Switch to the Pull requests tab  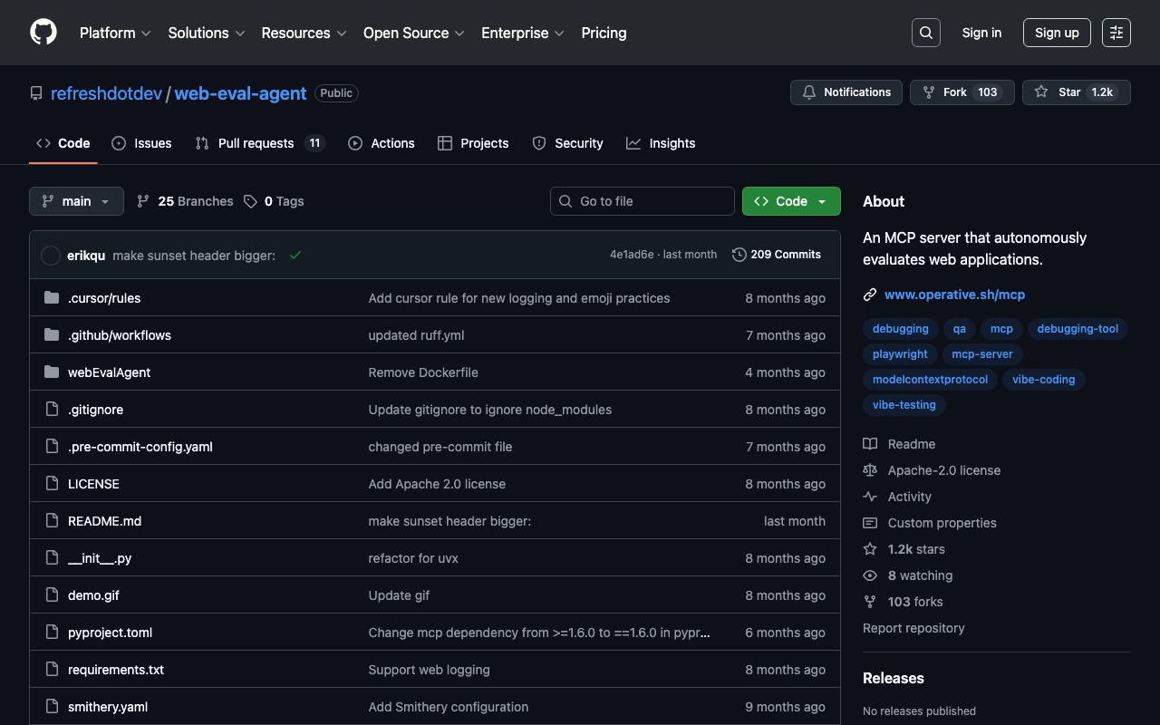pyautogui.click(x=256, y=143)
